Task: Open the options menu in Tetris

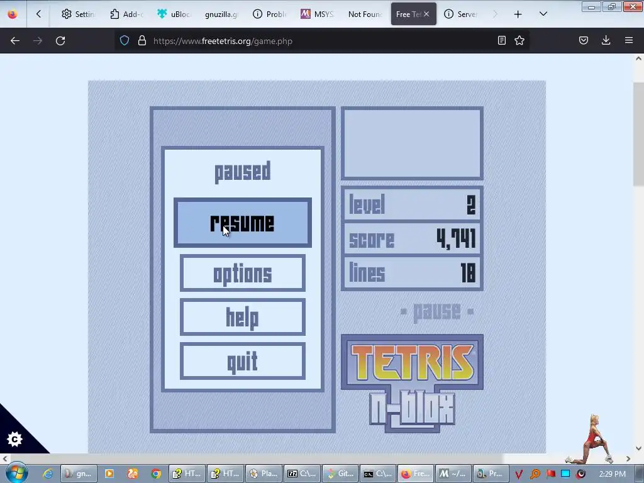Action: [x=242, y=273]
